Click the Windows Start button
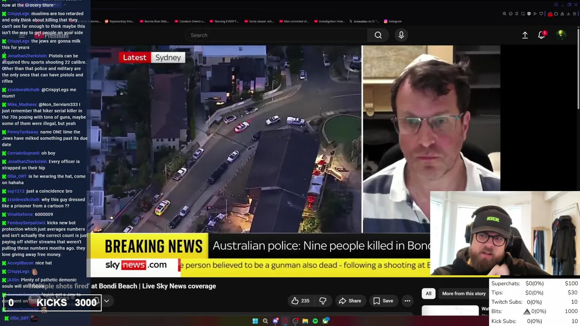This screenshot has height=326, width=580. [255, 321]
